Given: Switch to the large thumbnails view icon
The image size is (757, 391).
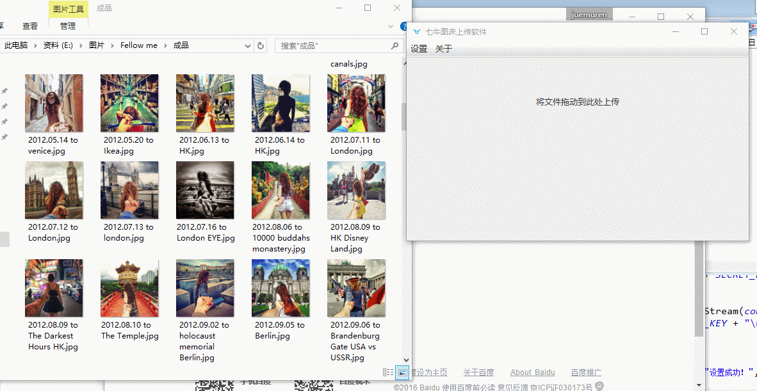Looking at the screenshot, I should [x=402, y=372].
